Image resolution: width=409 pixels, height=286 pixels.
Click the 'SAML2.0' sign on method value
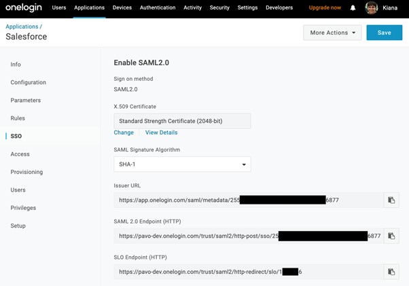126,89
